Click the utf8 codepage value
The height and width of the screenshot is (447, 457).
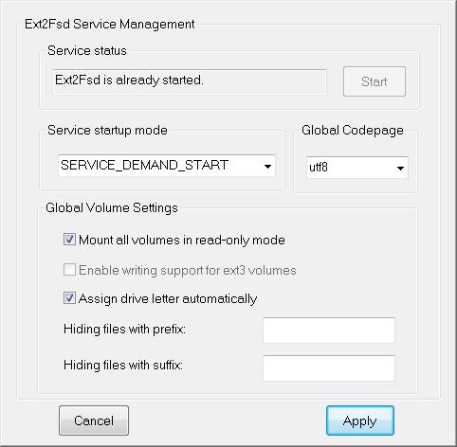[319, 167]
